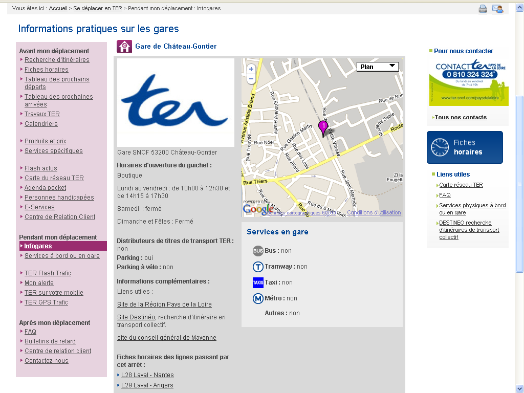Click the Métro service icon
Image resolution: width=524 pixels, height=393 pixels.
click(x=258, y=298)
